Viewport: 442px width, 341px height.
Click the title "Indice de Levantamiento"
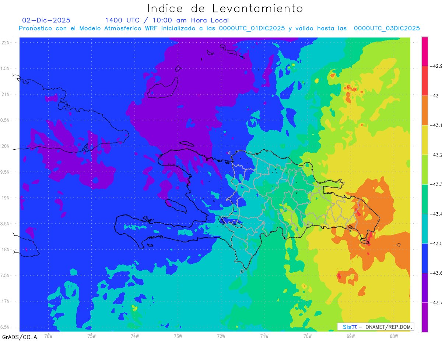pos(225,8)
